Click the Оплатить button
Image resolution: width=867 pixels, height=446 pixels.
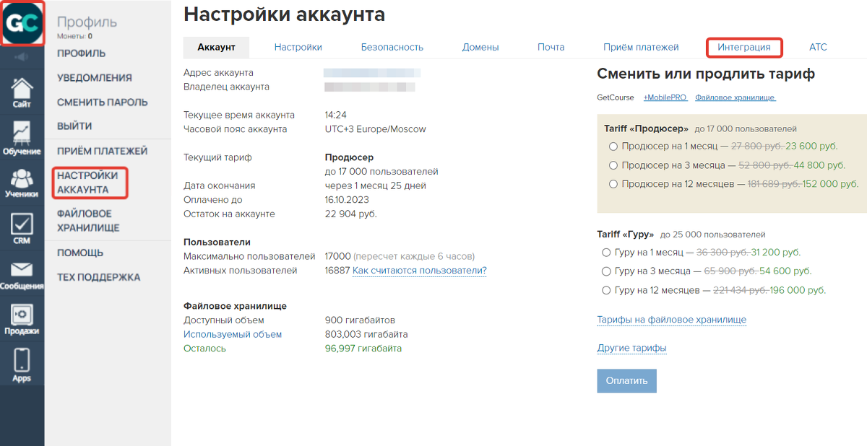626,381
